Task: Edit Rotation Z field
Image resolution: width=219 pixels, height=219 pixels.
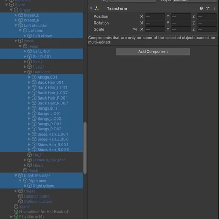Action: click(x=207, y=23)
